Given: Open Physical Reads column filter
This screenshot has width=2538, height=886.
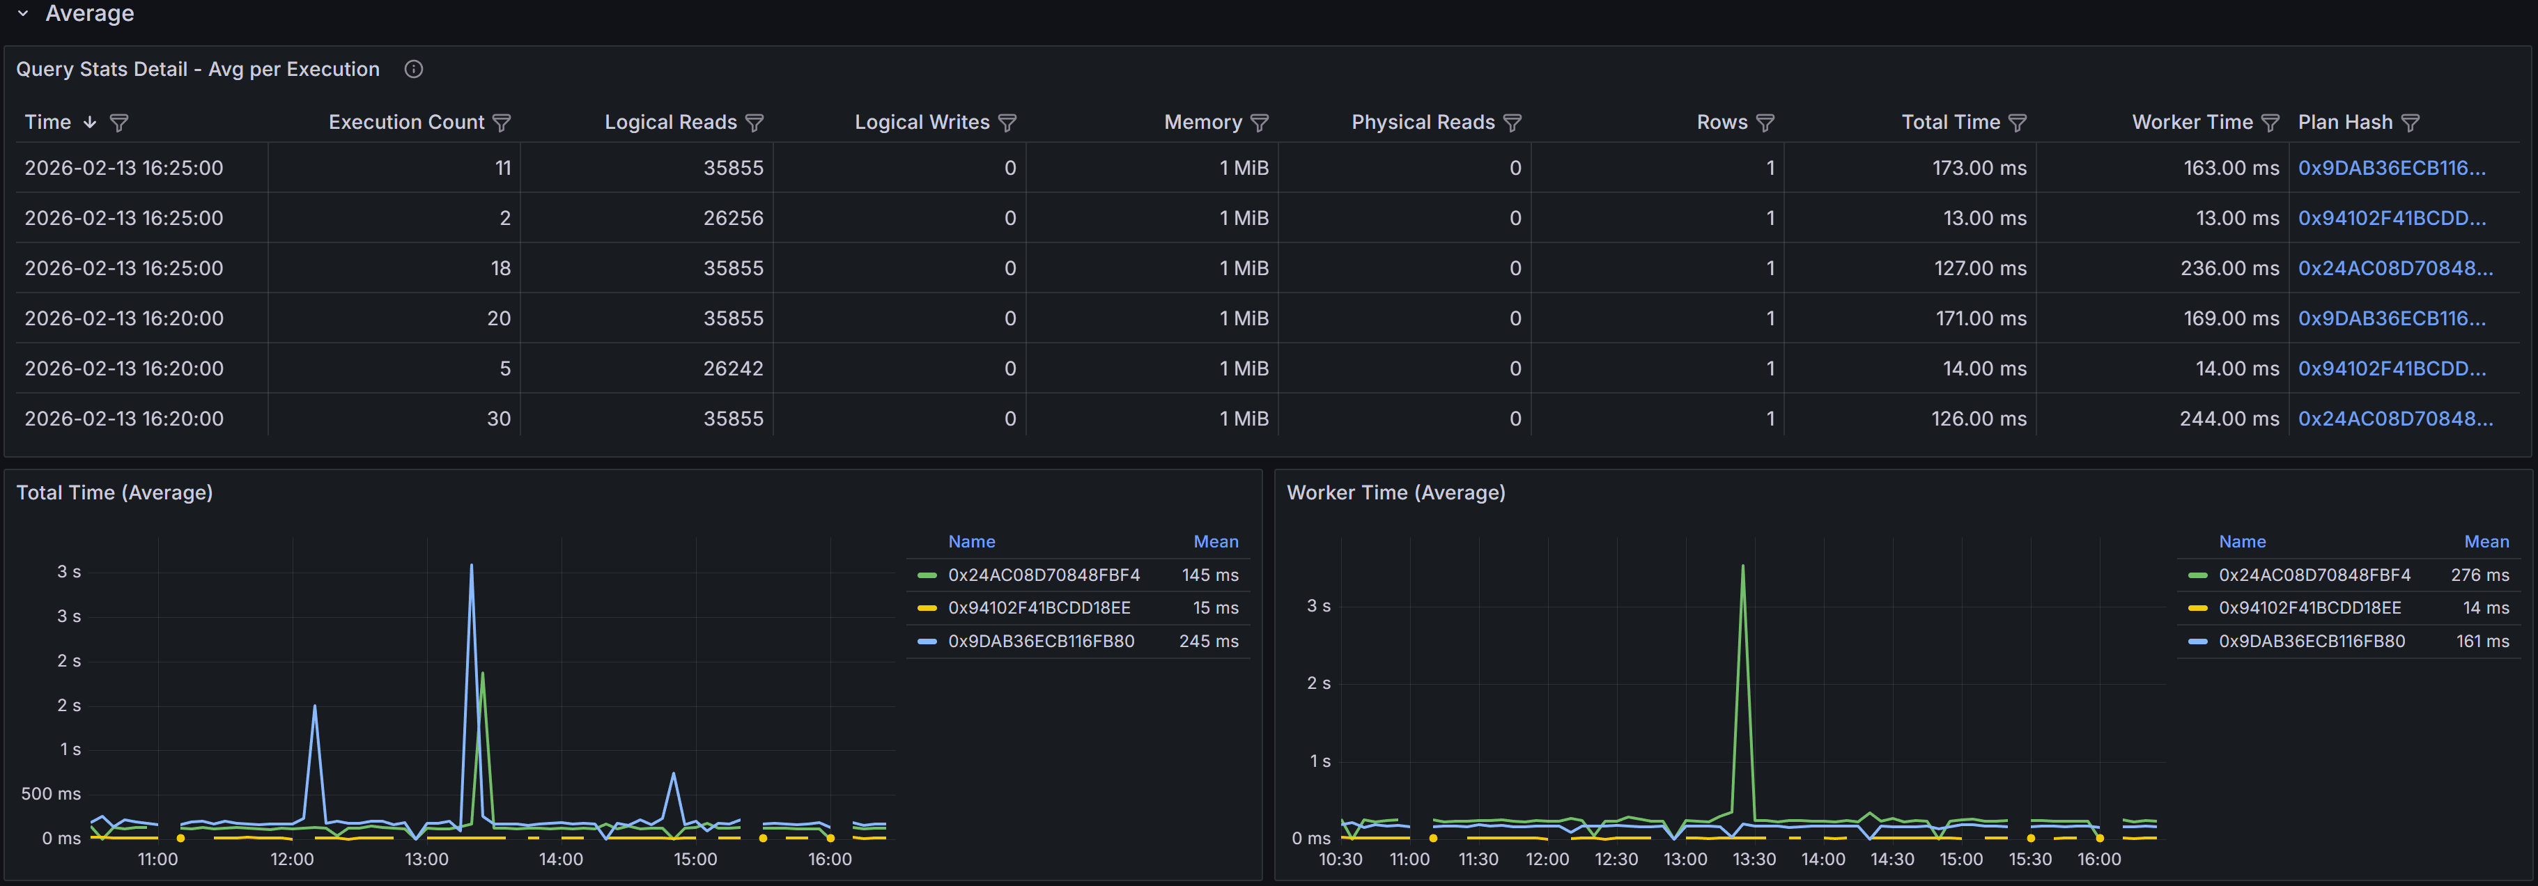Looking at the screenshot, I should (x=1512, y=122).
